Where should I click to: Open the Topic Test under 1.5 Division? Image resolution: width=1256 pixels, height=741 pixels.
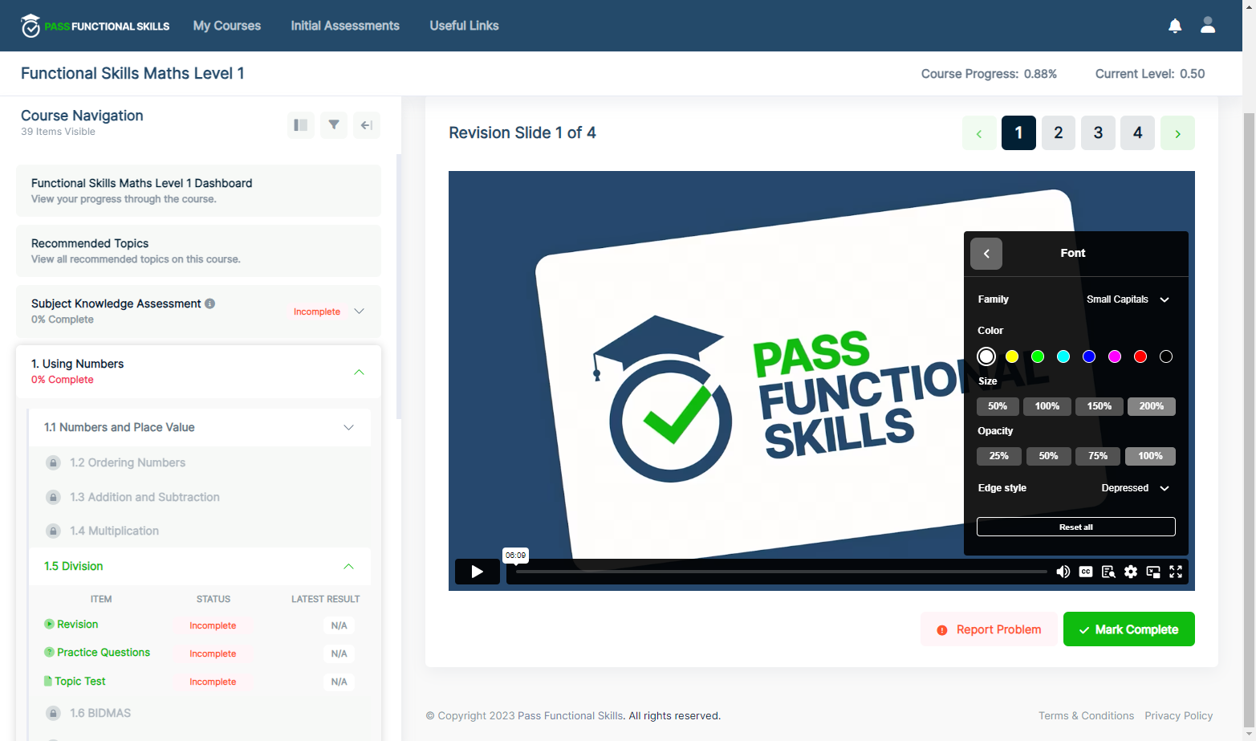pos(80,682)
